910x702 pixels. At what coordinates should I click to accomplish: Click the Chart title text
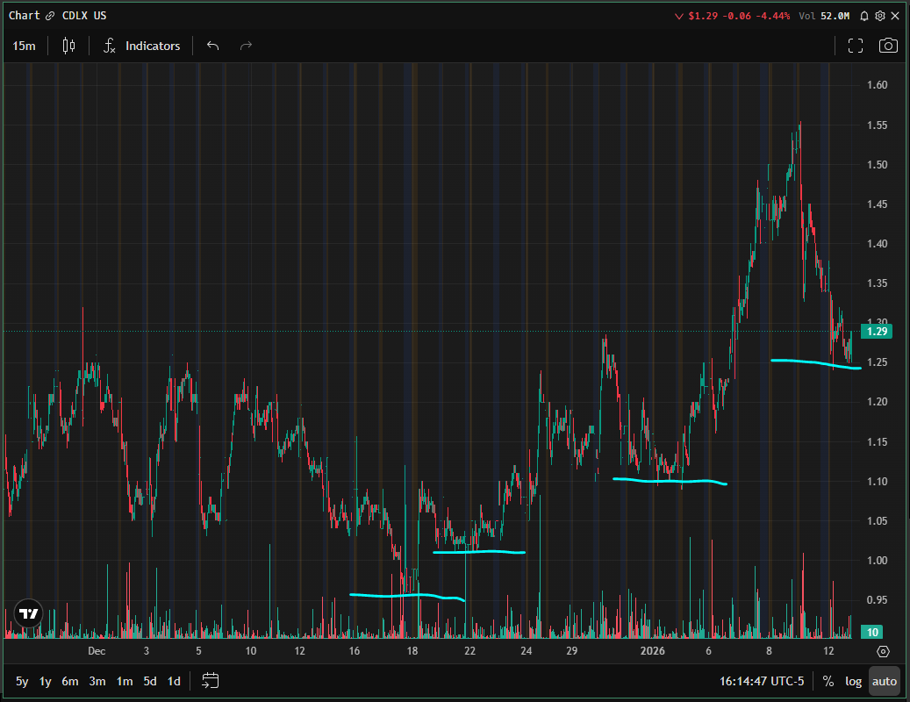(24, 16)
